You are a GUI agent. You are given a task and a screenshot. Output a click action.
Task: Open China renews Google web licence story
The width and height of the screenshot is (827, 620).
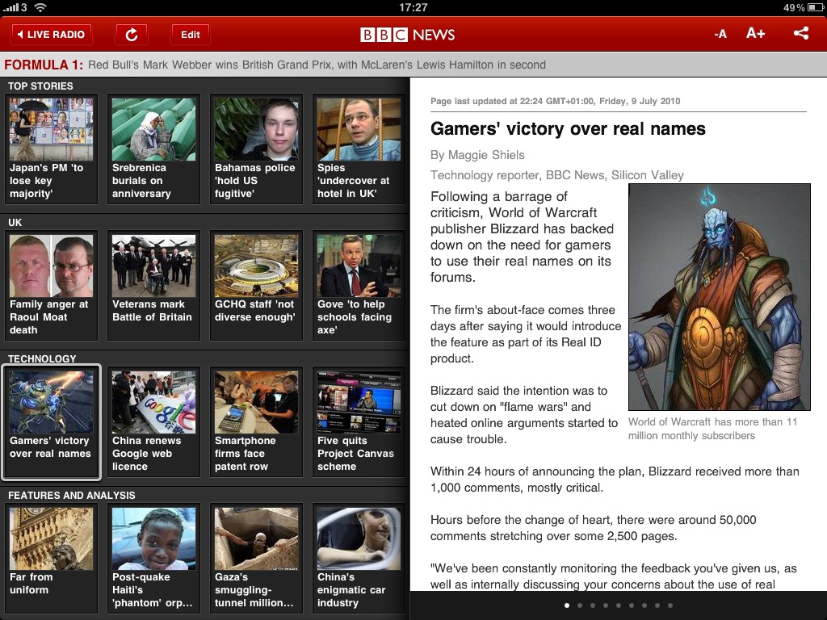tap(153, 421)
